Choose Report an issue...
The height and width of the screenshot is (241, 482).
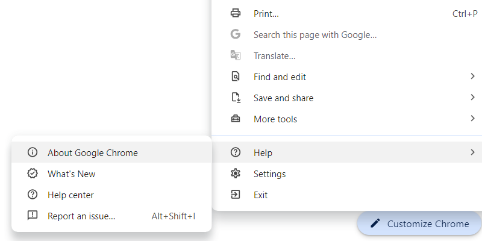111,216
